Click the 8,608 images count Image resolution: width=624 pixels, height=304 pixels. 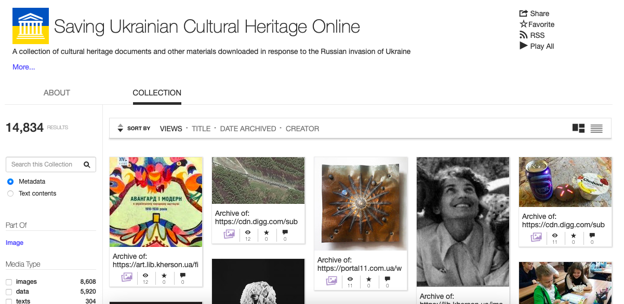(x=88, y=282)
